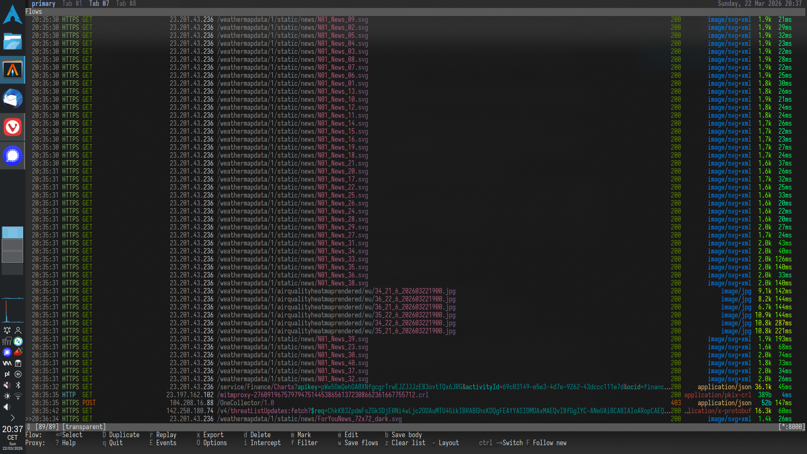Viewport: 807px width, 454px height.
Task: Open Dolphin file manager from the dock
Action: pyautogui.click(x=13, y=42)
